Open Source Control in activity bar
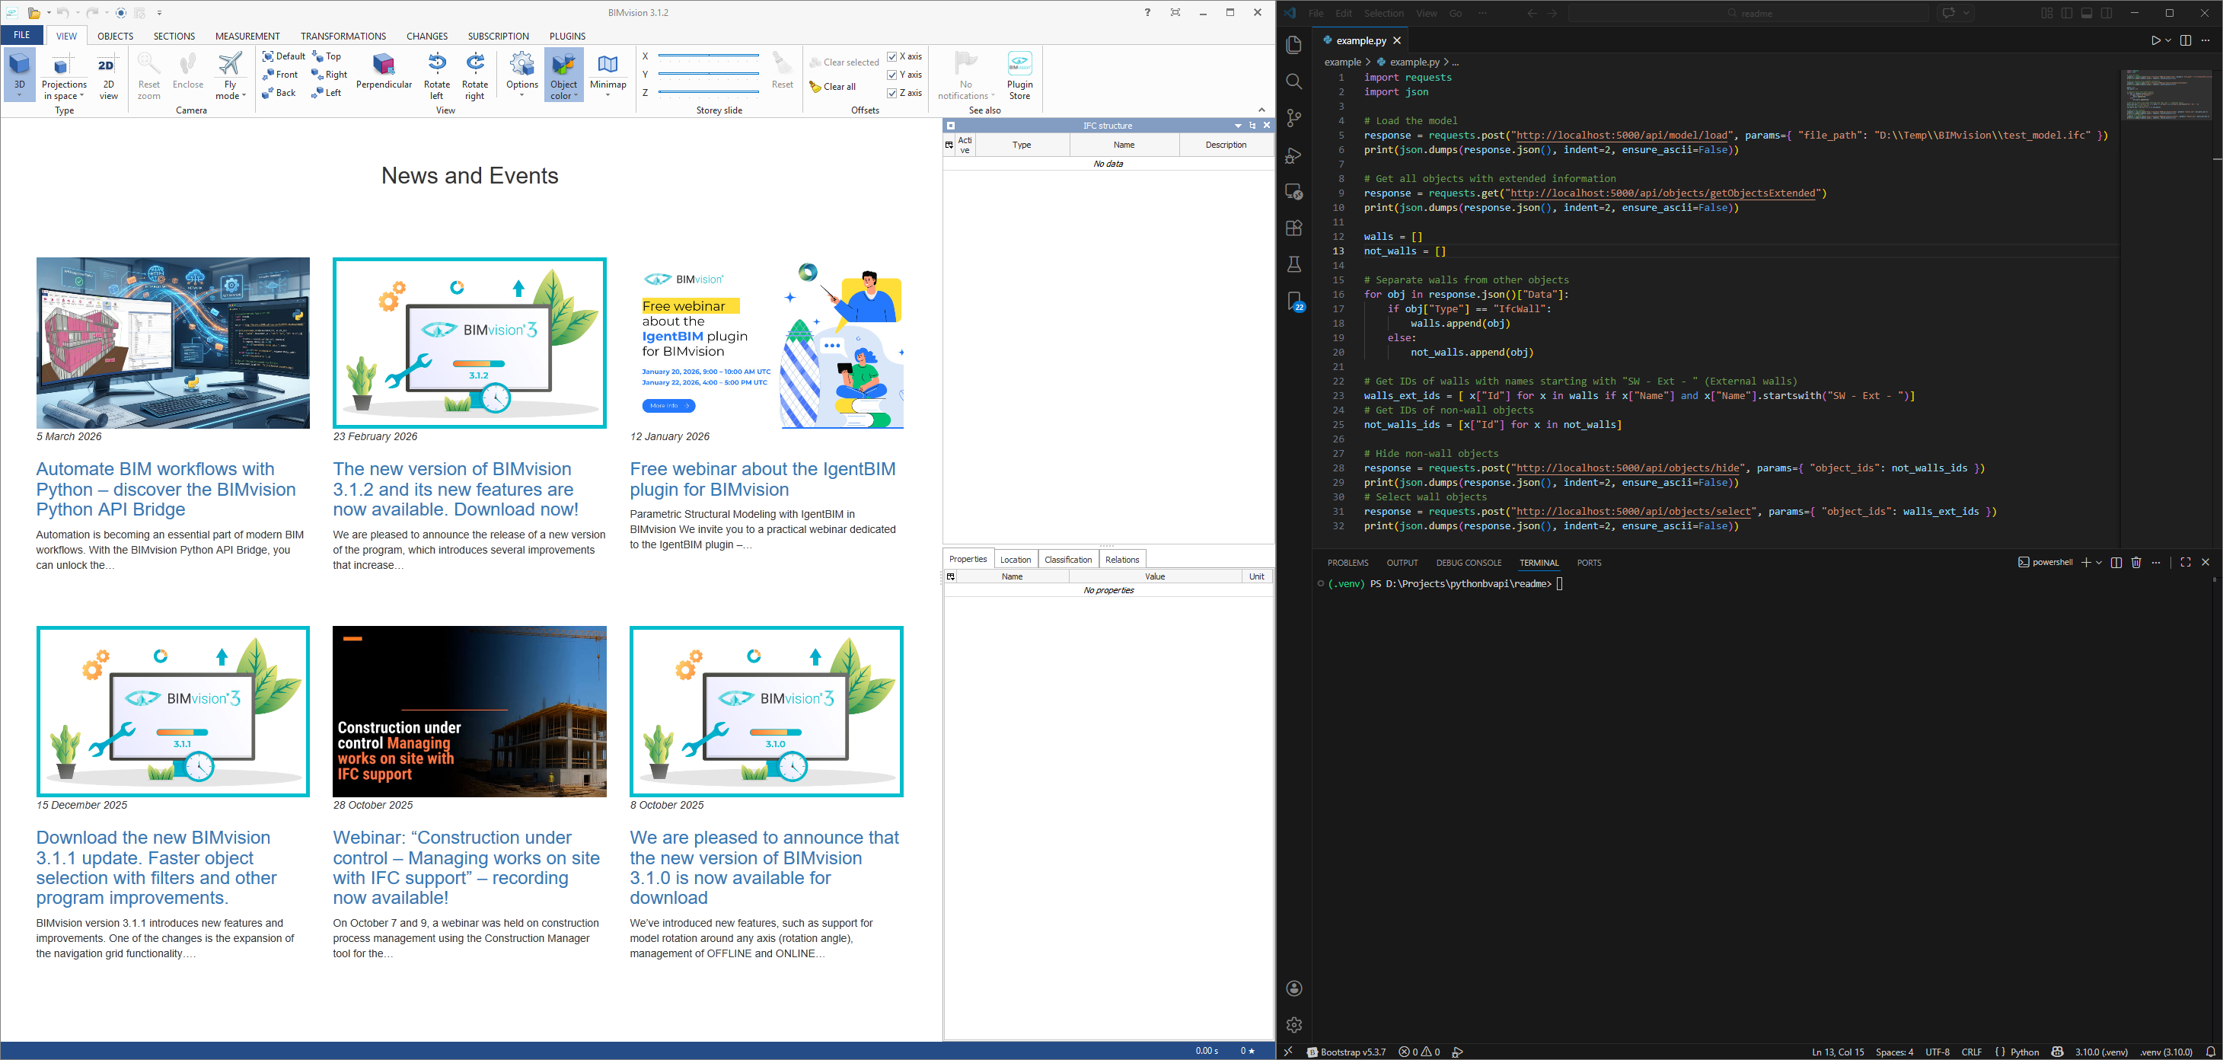 point(1293,118)
